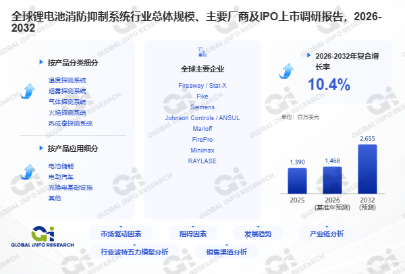Click 温度探测系统 text
Screen dimensions: 405x274
pyautogui.click(x=67, y=80)
